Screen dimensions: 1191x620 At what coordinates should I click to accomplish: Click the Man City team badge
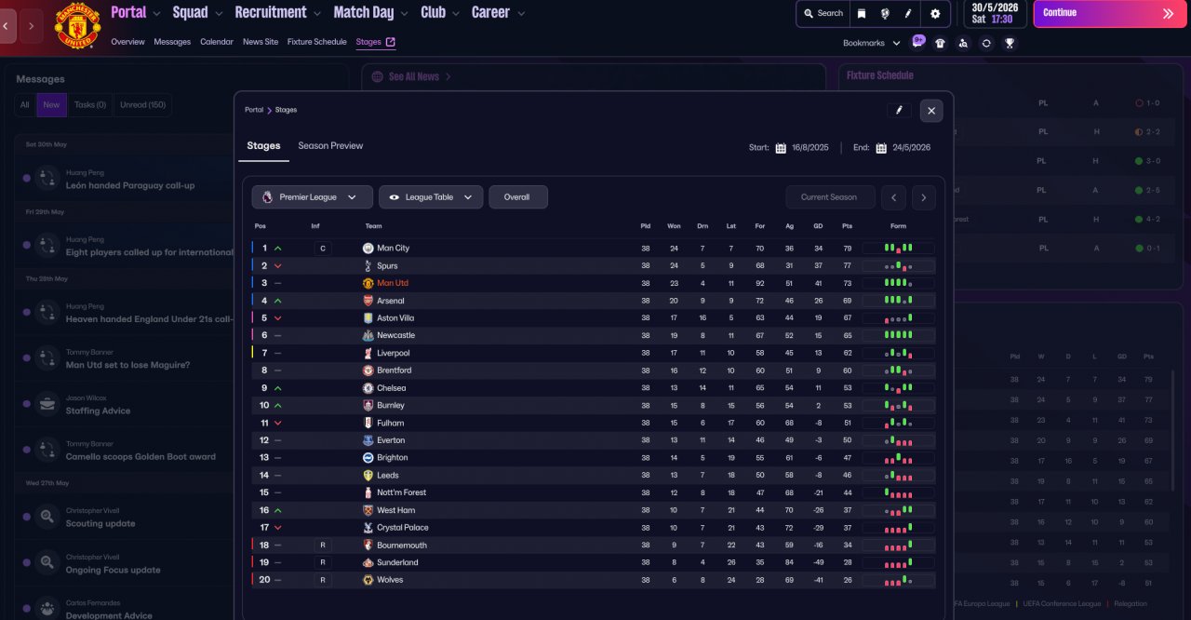tap(368, 249)
